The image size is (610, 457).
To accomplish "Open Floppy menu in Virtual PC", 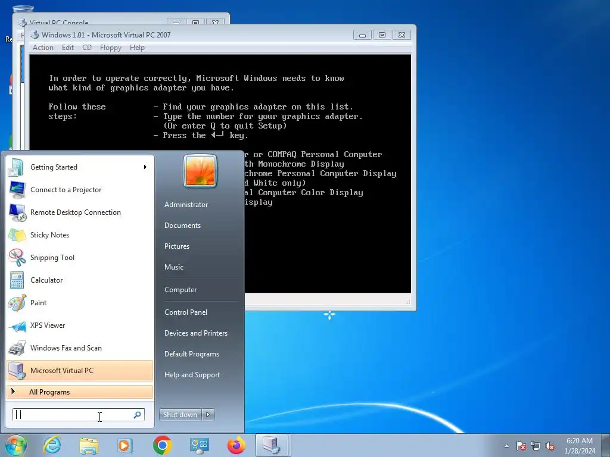I will [111, 48].
